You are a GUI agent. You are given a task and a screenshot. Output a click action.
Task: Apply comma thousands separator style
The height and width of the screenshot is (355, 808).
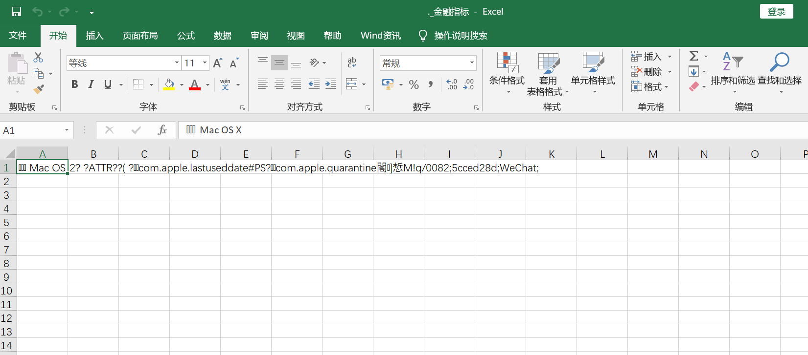click(x=431, y=84)
